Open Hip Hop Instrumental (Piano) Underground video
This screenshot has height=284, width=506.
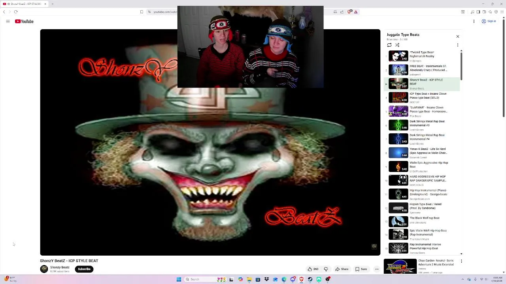[x=422, y=194]
